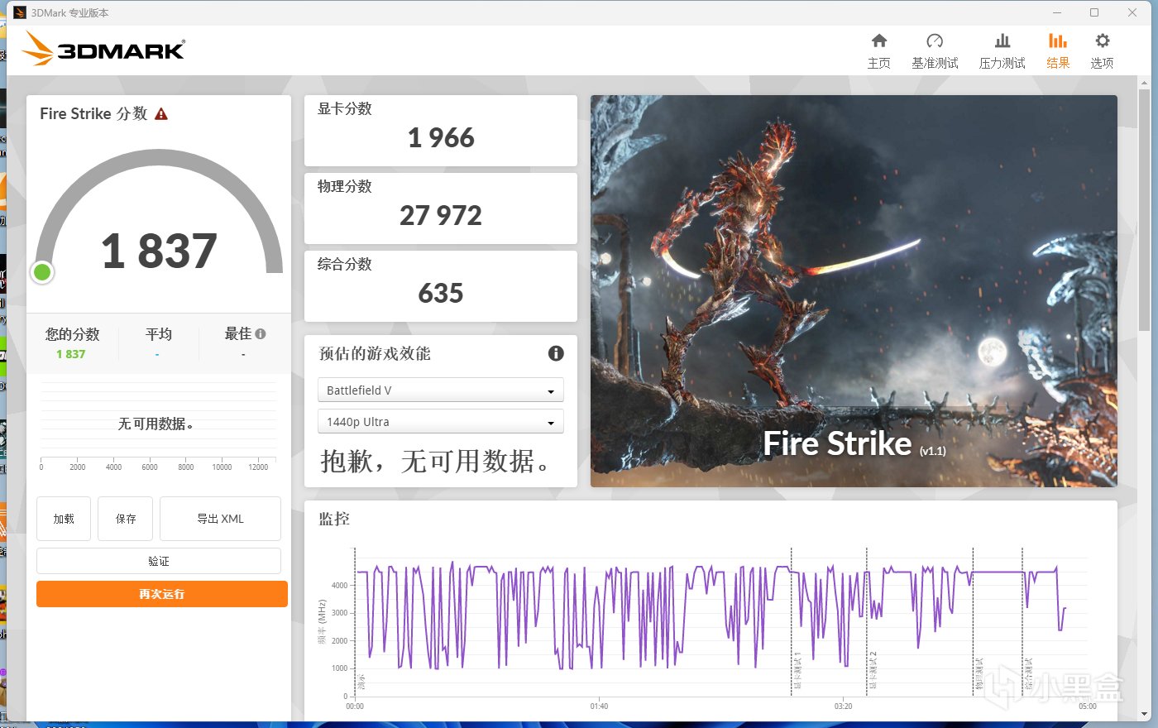Viewport: 1158px width, 728px height.
Task: Click the 验证 validate button
Action: pyautogui.click(x=159, y=561)
